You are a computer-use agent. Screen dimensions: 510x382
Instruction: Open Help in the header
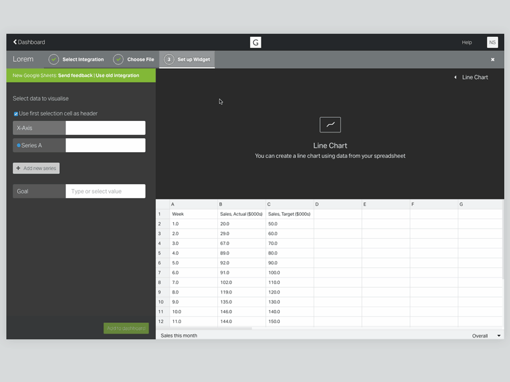pyautogui.click(x=467, y=42)
